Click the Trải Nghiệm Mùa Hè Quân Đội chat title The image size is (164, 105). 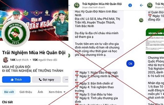coord(102,4)
